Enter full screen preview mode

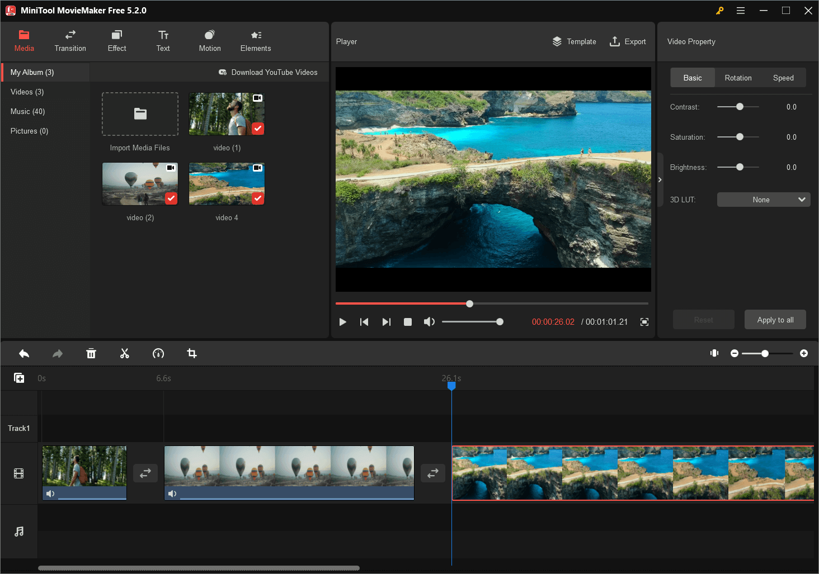point(644,322)
